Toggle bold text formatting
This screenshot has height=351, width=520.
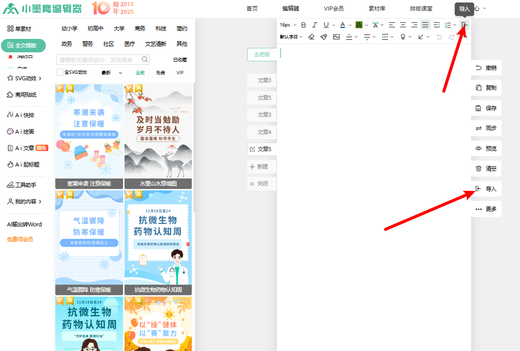coord(303,25)
